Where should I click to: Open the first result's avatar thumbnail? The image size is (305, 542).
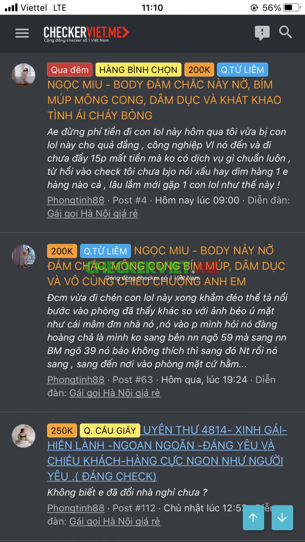point(23,75)
